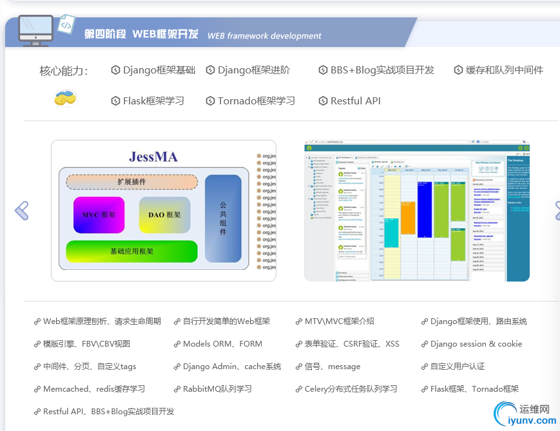
Task: Click hexagon icon beside Tornado框架学习
Action: click(210, 101)
